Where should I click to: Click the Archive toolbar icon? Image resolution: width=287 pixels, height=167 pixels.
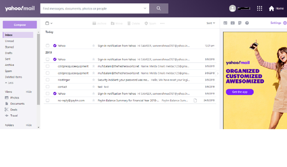point(94,23)
